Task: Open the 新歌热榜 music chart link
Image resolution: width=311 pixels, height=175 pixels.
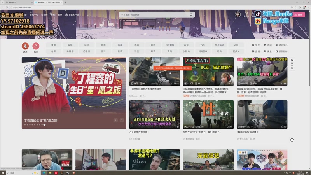Action: [281, 51]
